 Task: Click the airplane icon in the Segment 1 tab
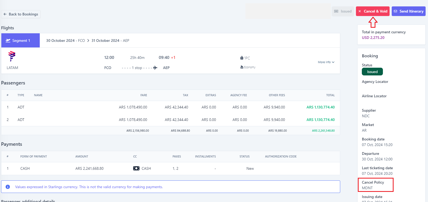tap(8, 41)
